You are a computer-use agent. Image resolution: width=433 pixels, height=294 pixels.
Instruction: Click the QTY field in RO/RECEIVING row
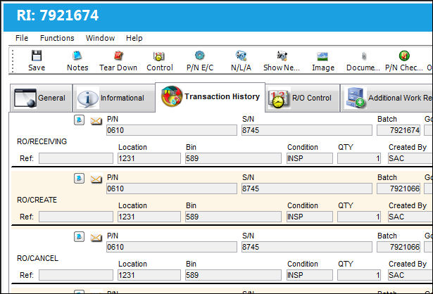tap(359, 158)
